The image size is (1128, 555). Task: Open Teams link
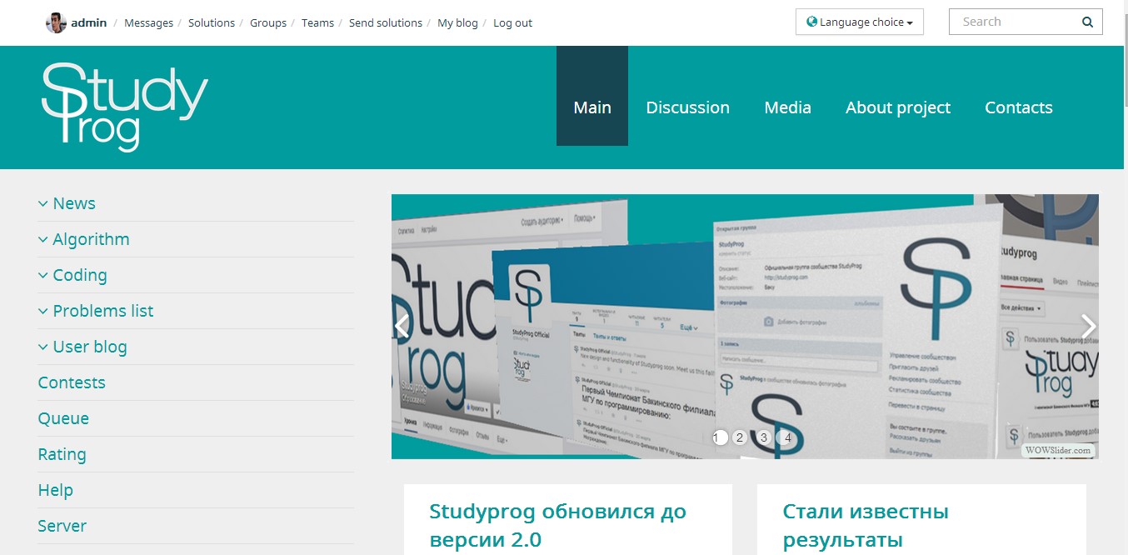tap(317, 23)
